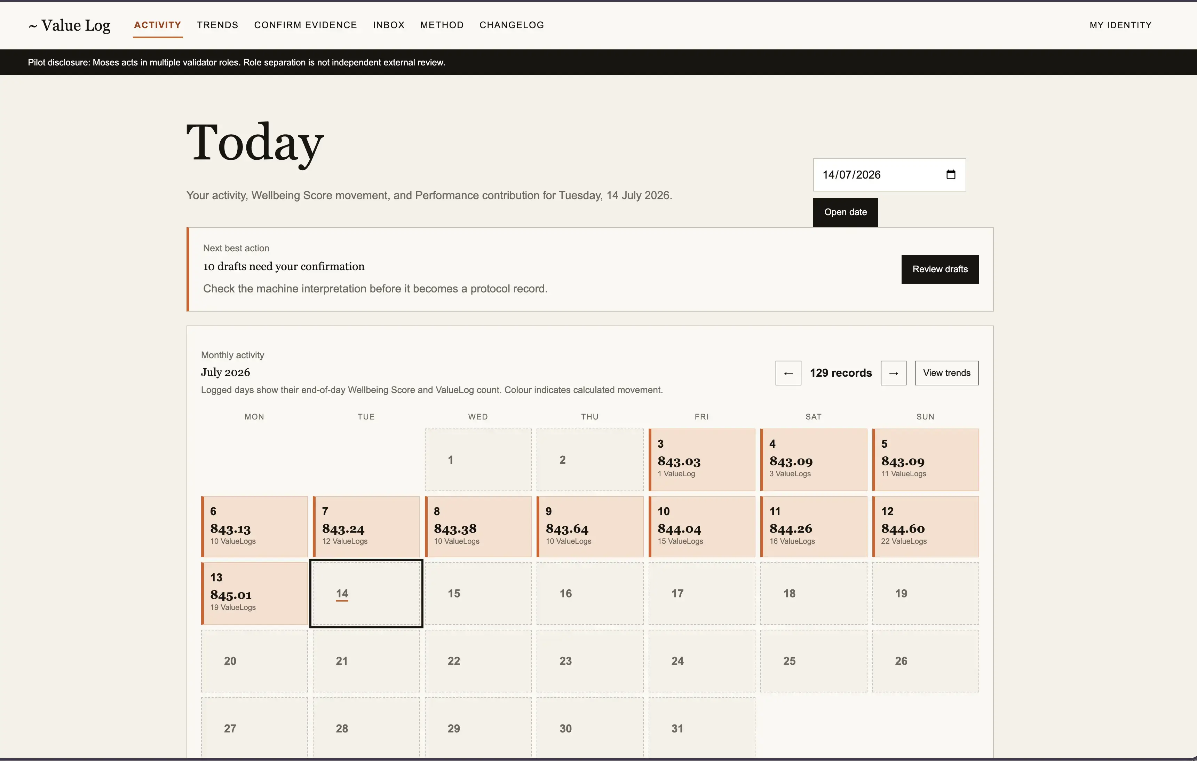Click the date input showing 14/07/2026
Screen dimensions: 1197x761
tap(889, 174)
